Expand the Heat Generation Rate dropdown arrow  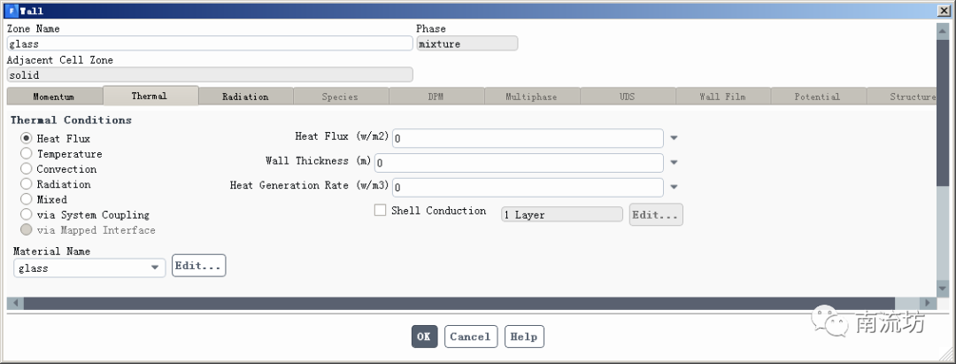click(674, 187)
